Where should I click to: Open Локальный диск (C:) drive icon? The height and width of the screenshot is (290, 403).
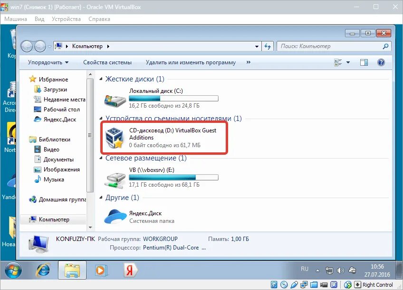pyautogui.click(x=115, y=100)
